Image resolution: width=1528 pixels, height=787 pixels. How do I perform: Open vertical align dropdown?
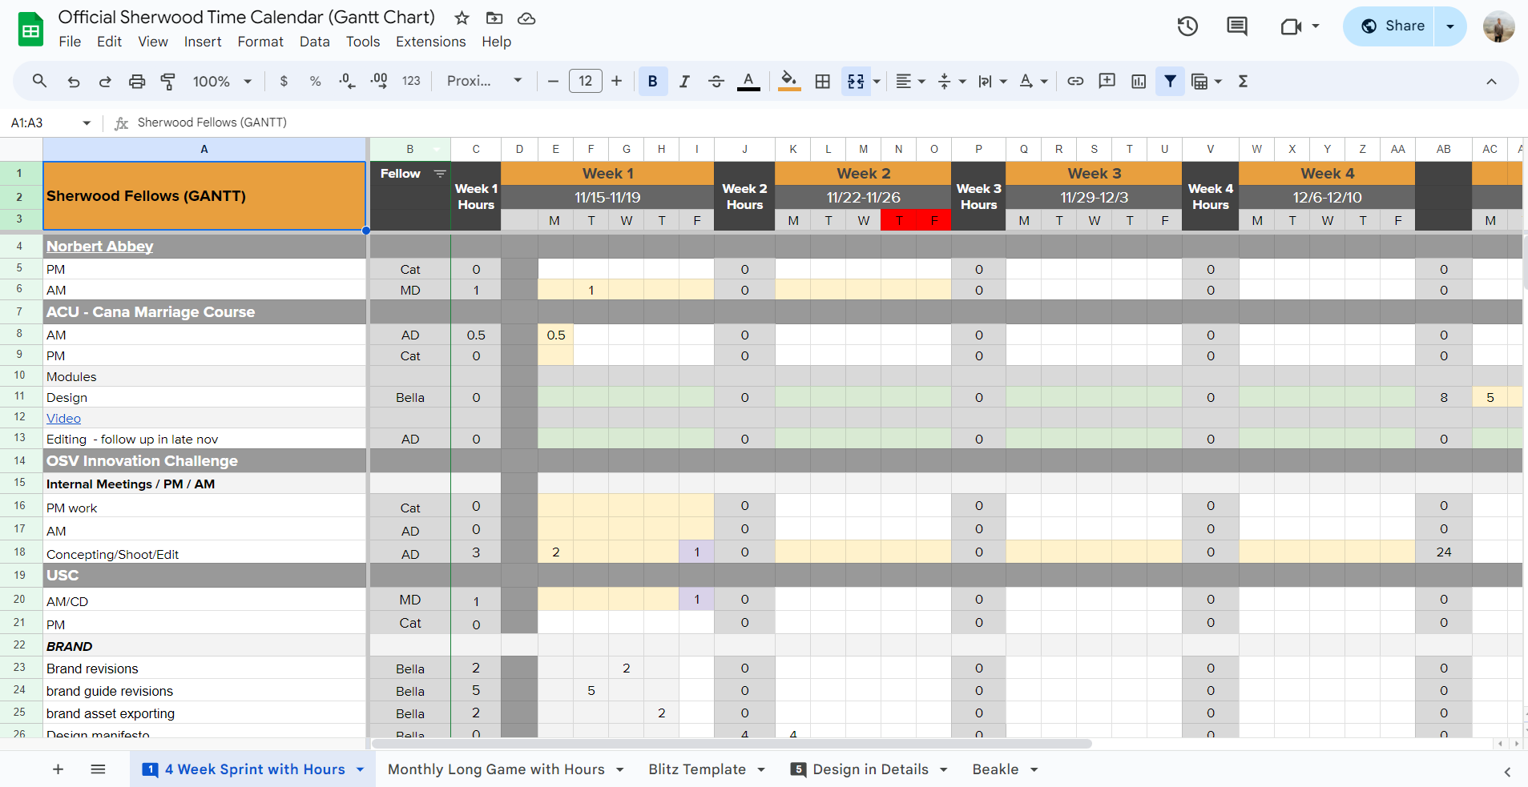952,81
